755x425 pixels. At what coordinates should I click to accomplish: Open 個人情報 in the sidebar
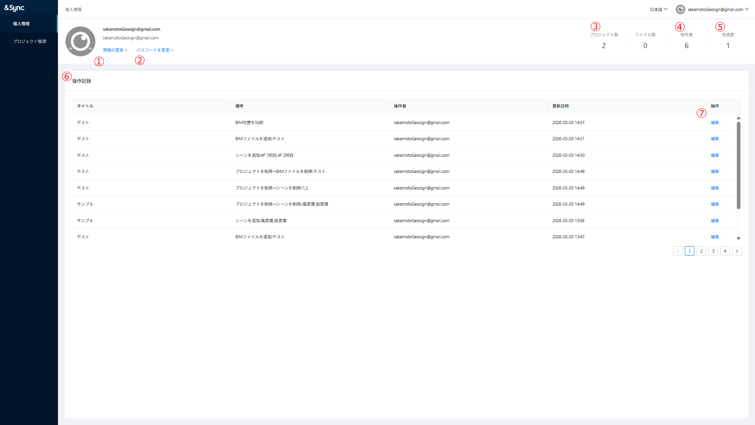21,24
